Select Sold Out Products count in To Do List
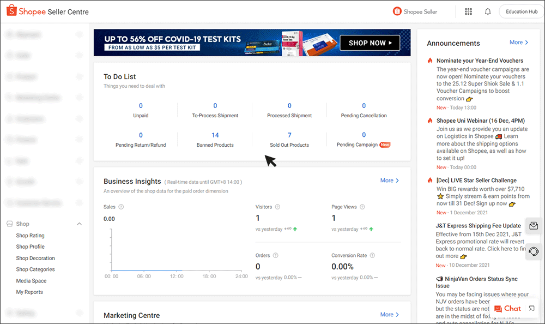 [289, 135]
